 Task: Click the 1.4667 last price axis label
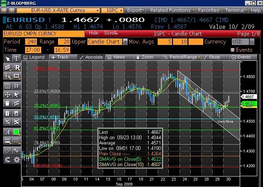click(x=249, y=97)
